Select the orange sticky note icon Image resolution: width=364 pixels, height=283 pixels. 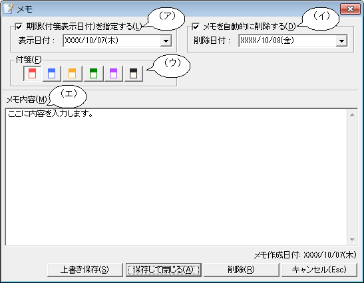tap(72, 74)
